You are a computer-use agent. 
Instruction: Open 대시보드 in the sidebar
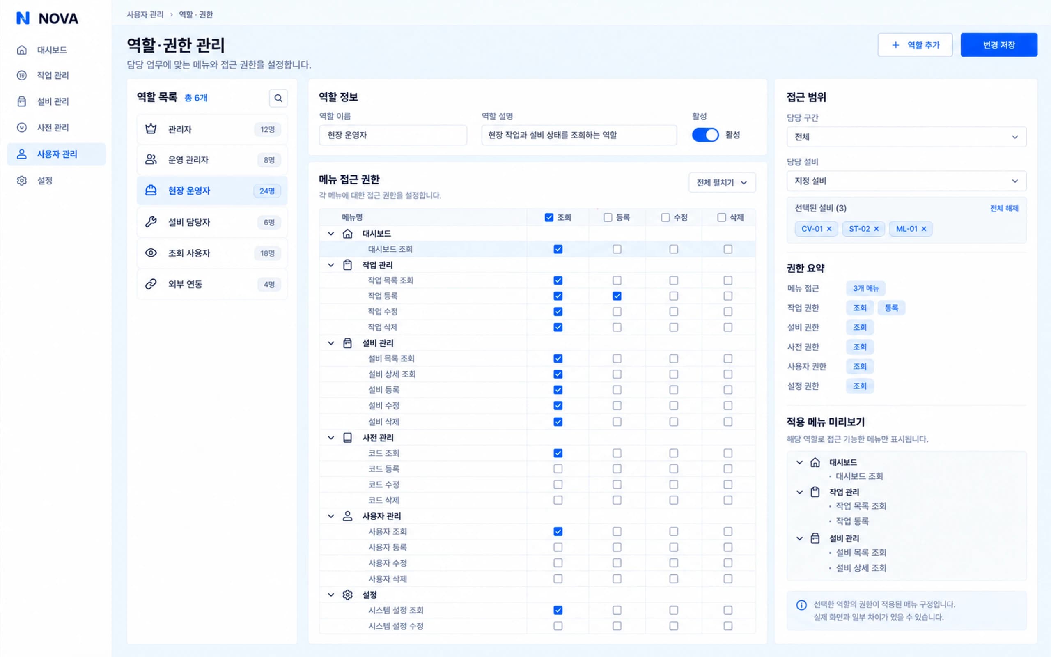(57, 50)
